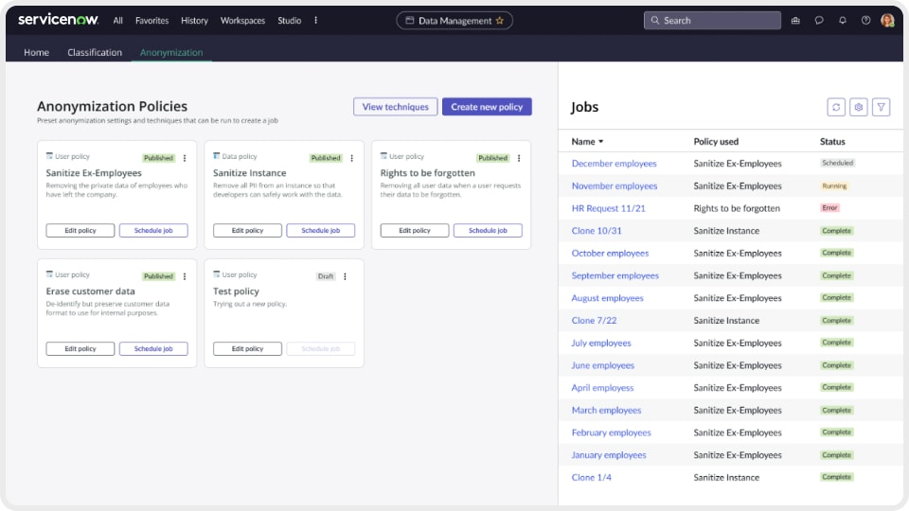Viewport: 909px width, 511px height.
Task: Click the filter jobs funnel icon
Action: (882, 108)
